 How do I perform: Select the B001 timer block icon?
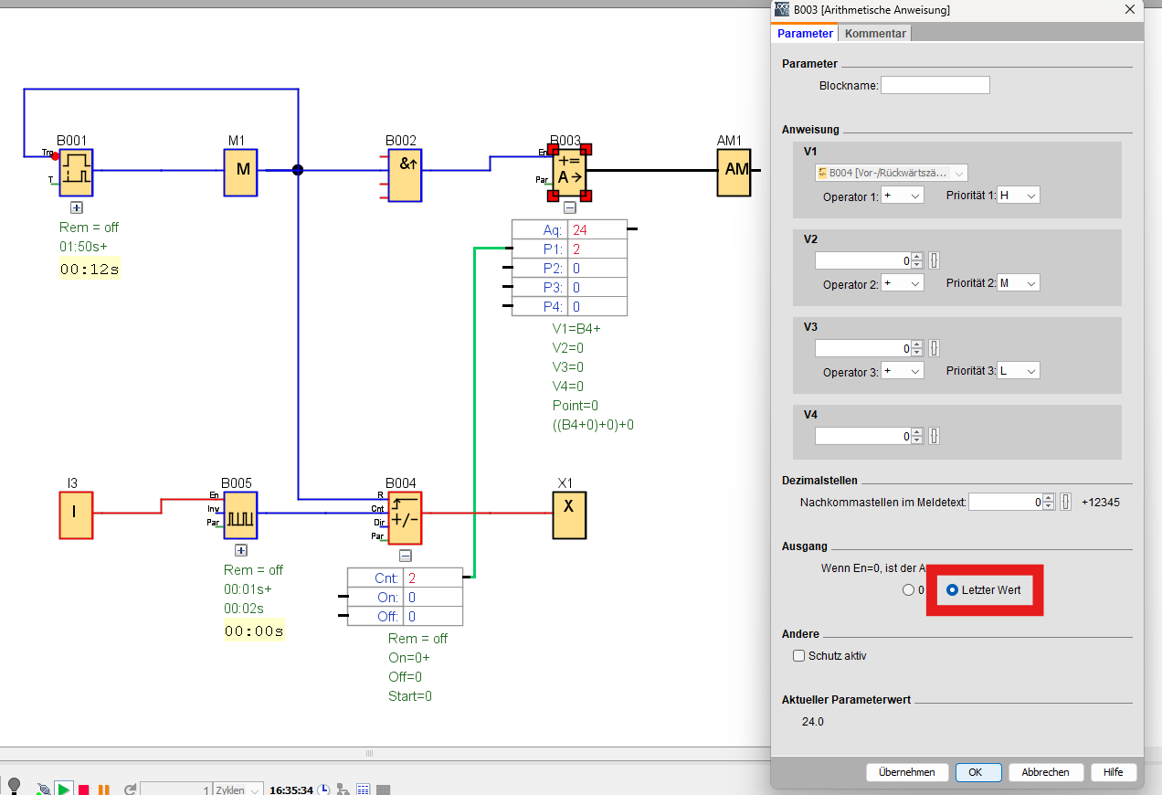point(77,173)
